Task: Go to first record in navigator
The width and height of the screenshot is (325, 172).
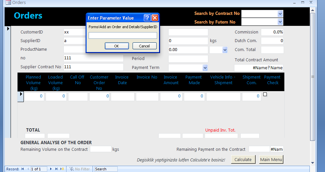Action: point(22,169)
